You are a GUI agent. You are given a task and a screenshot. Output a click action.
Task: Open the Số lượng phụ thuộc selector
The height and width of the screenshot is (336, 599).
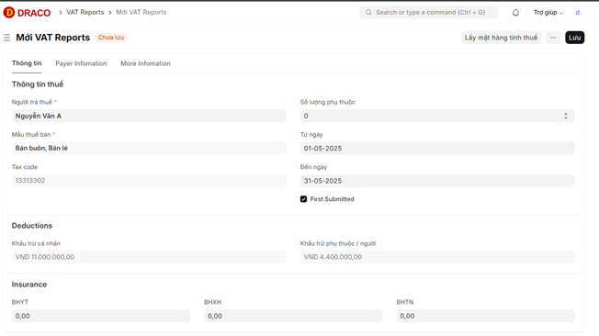pos(437,116)
